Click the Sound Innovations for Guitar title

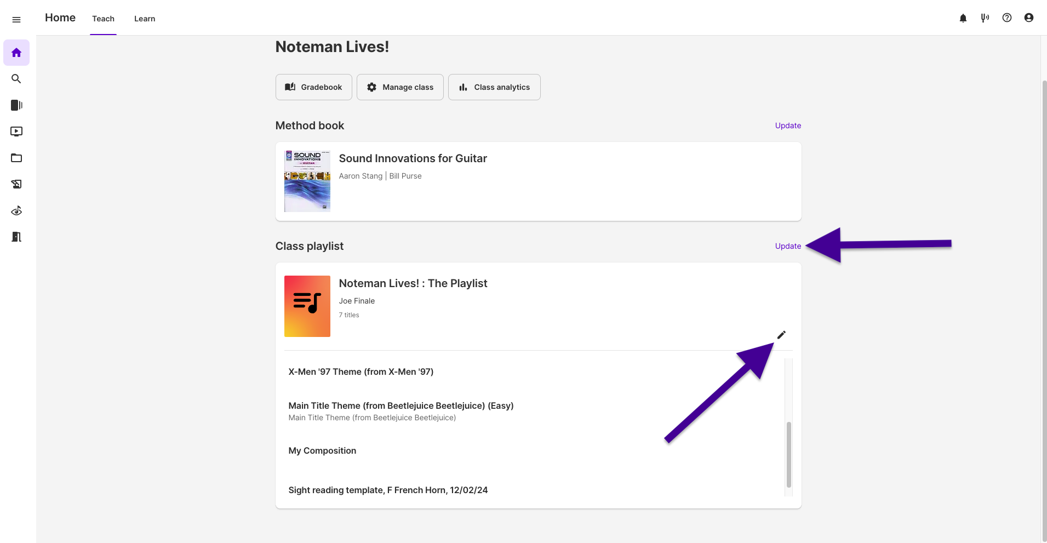point(413,158)
